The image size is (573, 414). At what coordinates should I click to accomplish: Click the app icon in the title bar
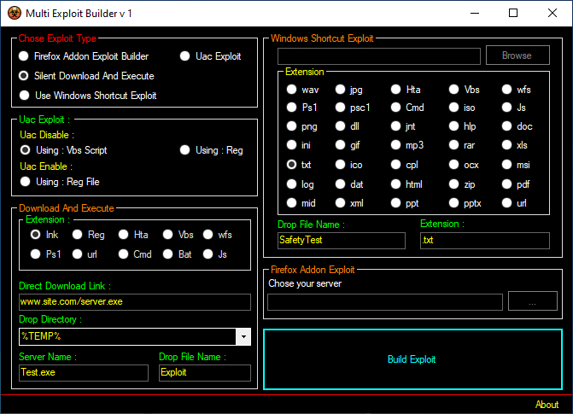tap(15, 13)
